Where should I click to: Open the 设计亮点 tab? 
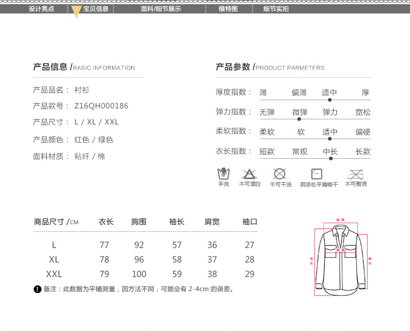tap(42, 9)
